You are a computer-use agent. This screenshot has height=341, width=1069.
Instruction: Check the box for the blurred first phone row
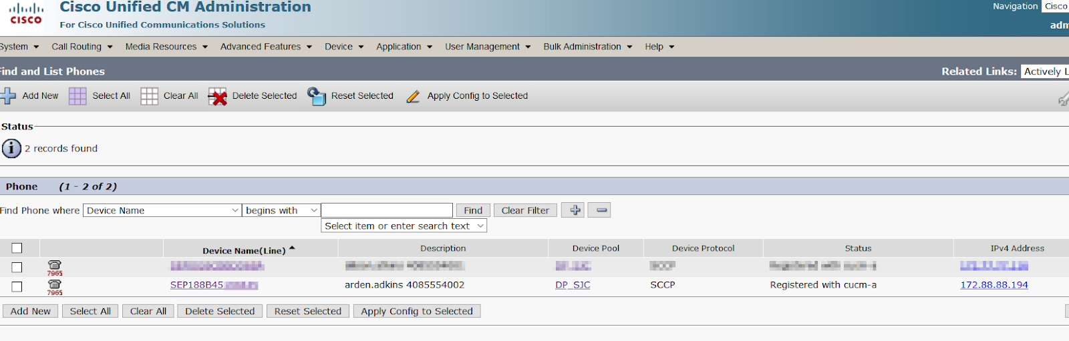17,267
